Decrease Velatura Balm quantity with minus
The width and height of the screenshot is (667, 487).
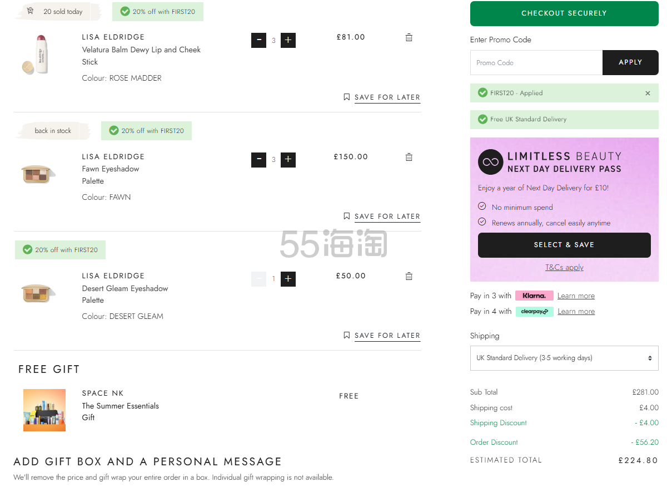coord(258,41)
